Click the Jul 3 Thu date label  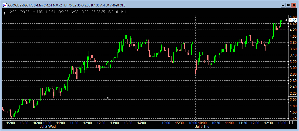(203, 126)
